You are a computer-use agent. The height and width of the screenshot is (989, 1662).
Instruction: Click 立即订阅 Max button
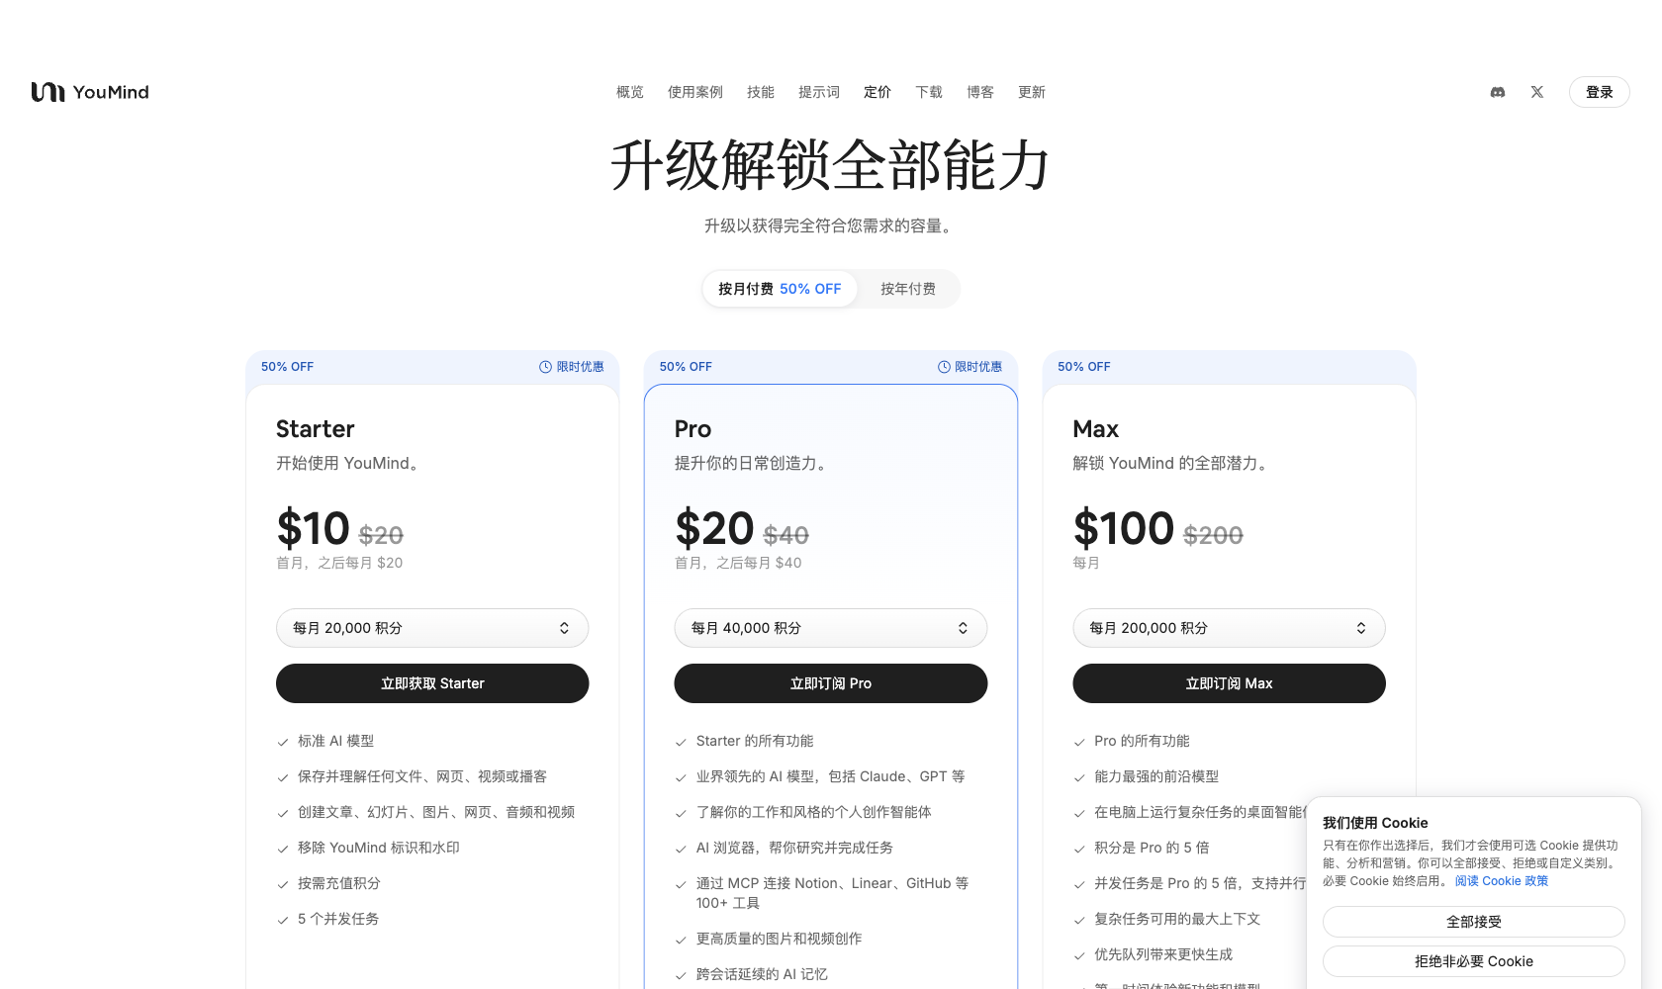click(1229, 683)
